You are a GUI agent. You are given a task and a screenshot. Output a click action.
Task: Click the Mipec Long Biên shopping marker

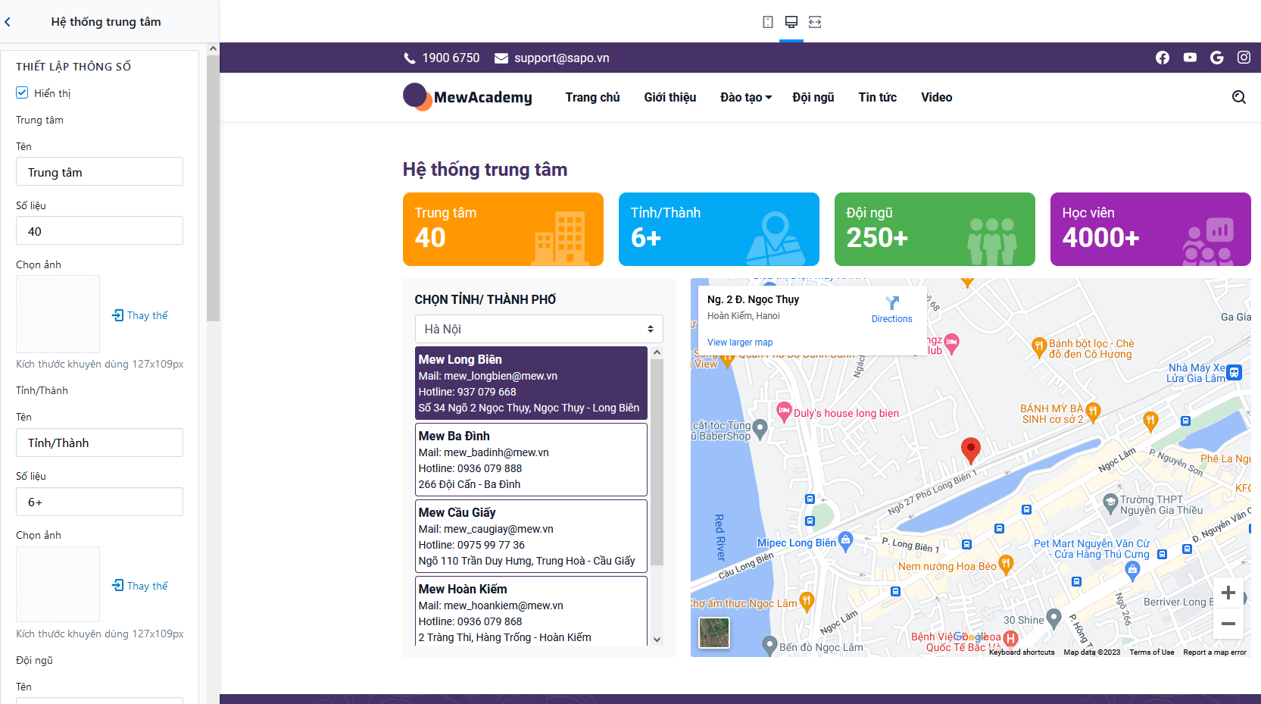point(846,541)
